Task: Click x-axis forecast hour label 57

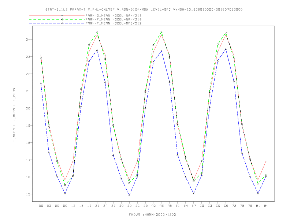Action: [194, 206]
